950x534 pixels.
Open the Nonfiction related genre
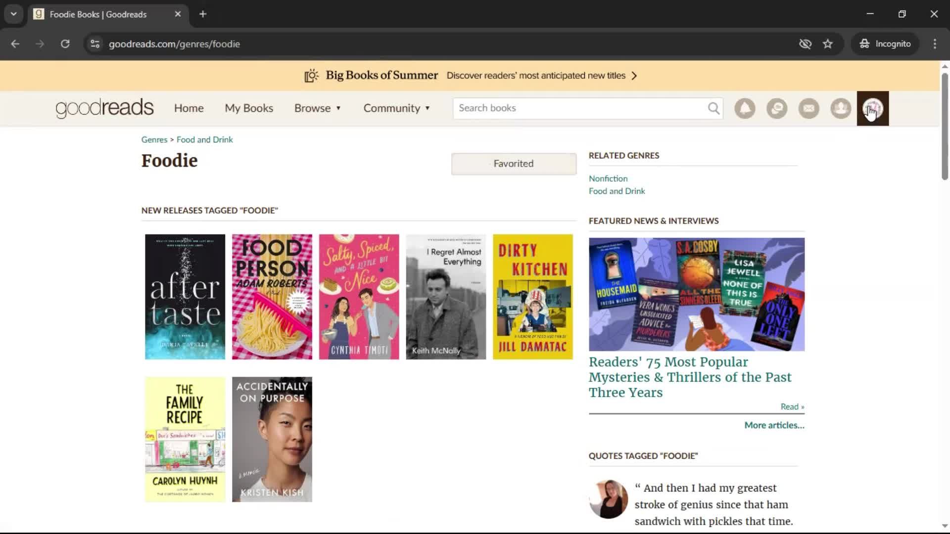pyautogui.click(x=608, y=178)
